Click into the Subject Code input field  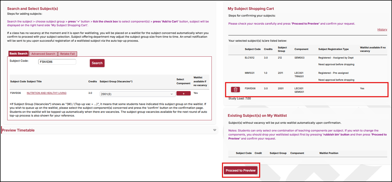tap(57, 62)
